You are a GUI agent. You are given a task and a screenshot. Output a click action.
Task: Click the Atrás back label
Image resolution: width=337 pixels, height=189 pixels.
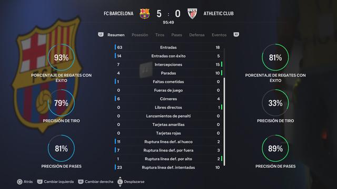click(28, 182)
